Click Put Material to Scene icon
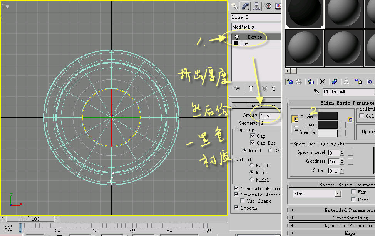Viewport: 375px width, 236px height. 299,82
